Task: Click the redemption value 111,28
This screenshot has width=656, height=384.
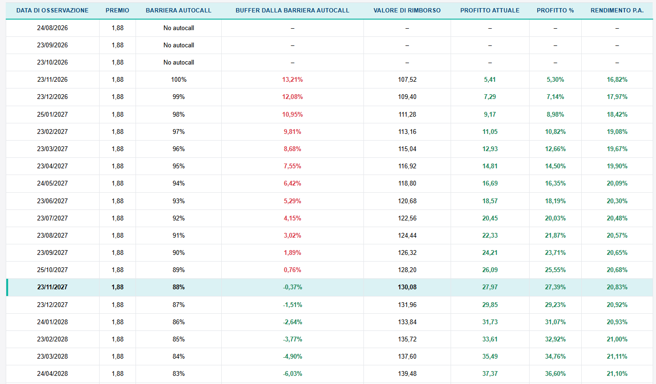Action: pos(407,114)
